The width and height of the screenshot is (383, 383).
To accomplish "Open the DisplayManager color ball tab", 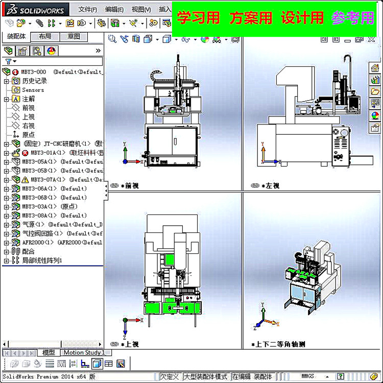I will [51, 51].
